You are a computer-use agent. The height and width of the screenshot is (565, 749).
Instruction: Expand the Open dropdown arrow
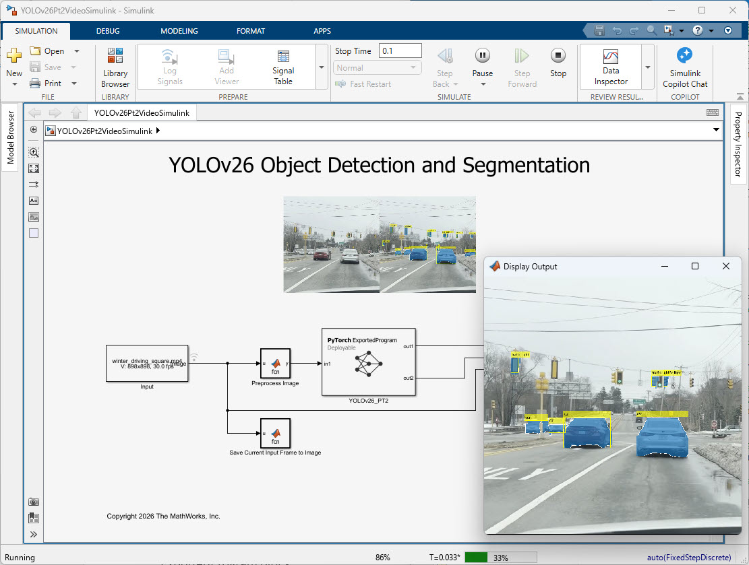pyautogui.click(x=76, y=51)
